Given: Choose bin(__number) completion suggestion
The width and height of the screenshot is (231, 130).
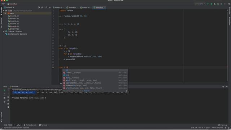Looking at the screenshot, I should coord(95,78).
